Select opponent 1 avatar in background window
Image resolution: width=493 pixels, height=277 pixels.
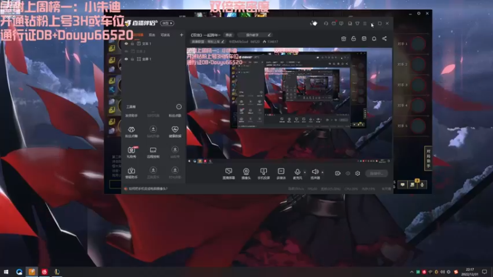(x=418, y=44)
